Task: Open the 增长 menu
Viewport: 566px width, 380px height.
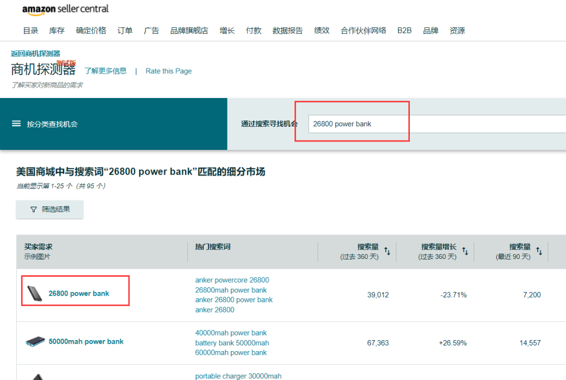Action: coord(227,31)
